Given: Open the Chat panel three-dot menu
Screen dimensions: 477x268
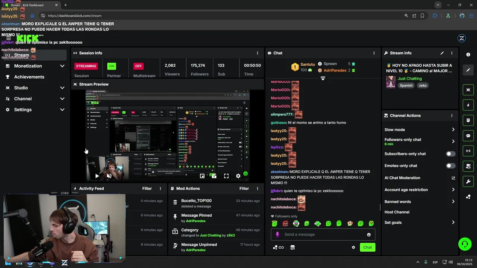Looking at the screenshot, I should tap(374, 53).
